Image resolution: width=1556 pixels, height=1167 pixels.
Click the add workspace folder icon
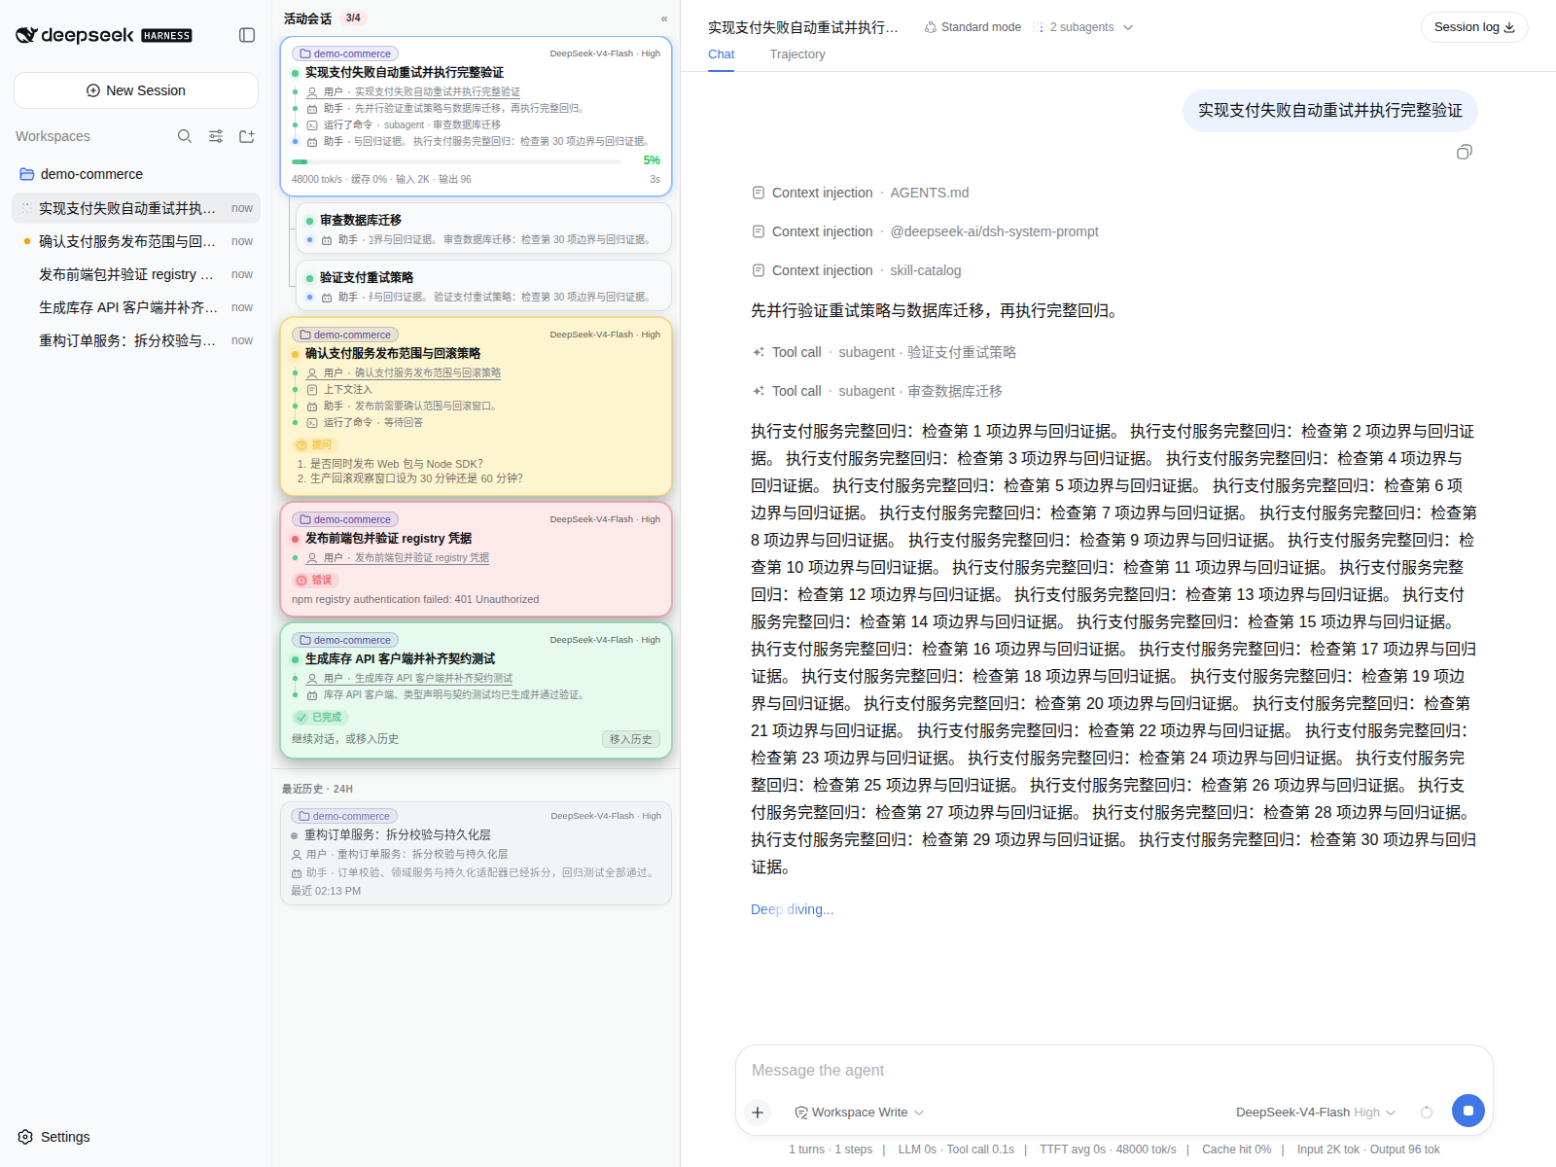click(247, 136)
